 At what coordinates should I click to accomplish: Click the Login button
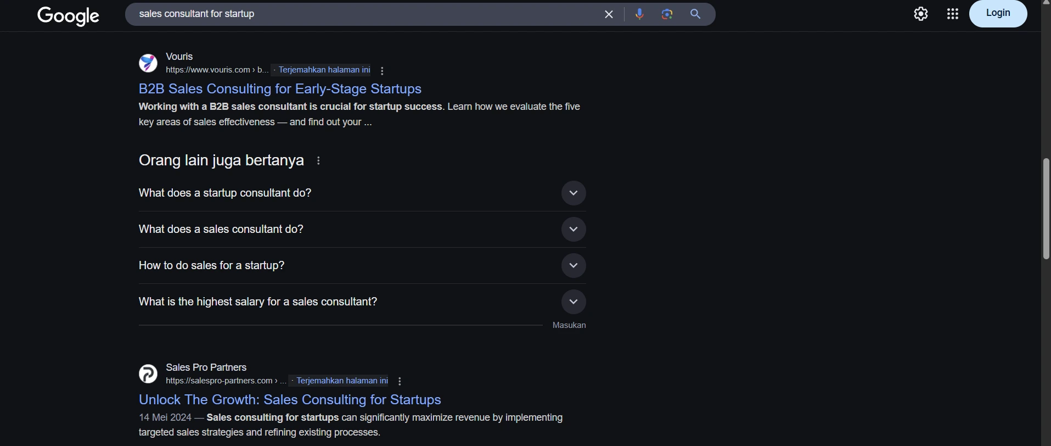click(x=998, y=13)
